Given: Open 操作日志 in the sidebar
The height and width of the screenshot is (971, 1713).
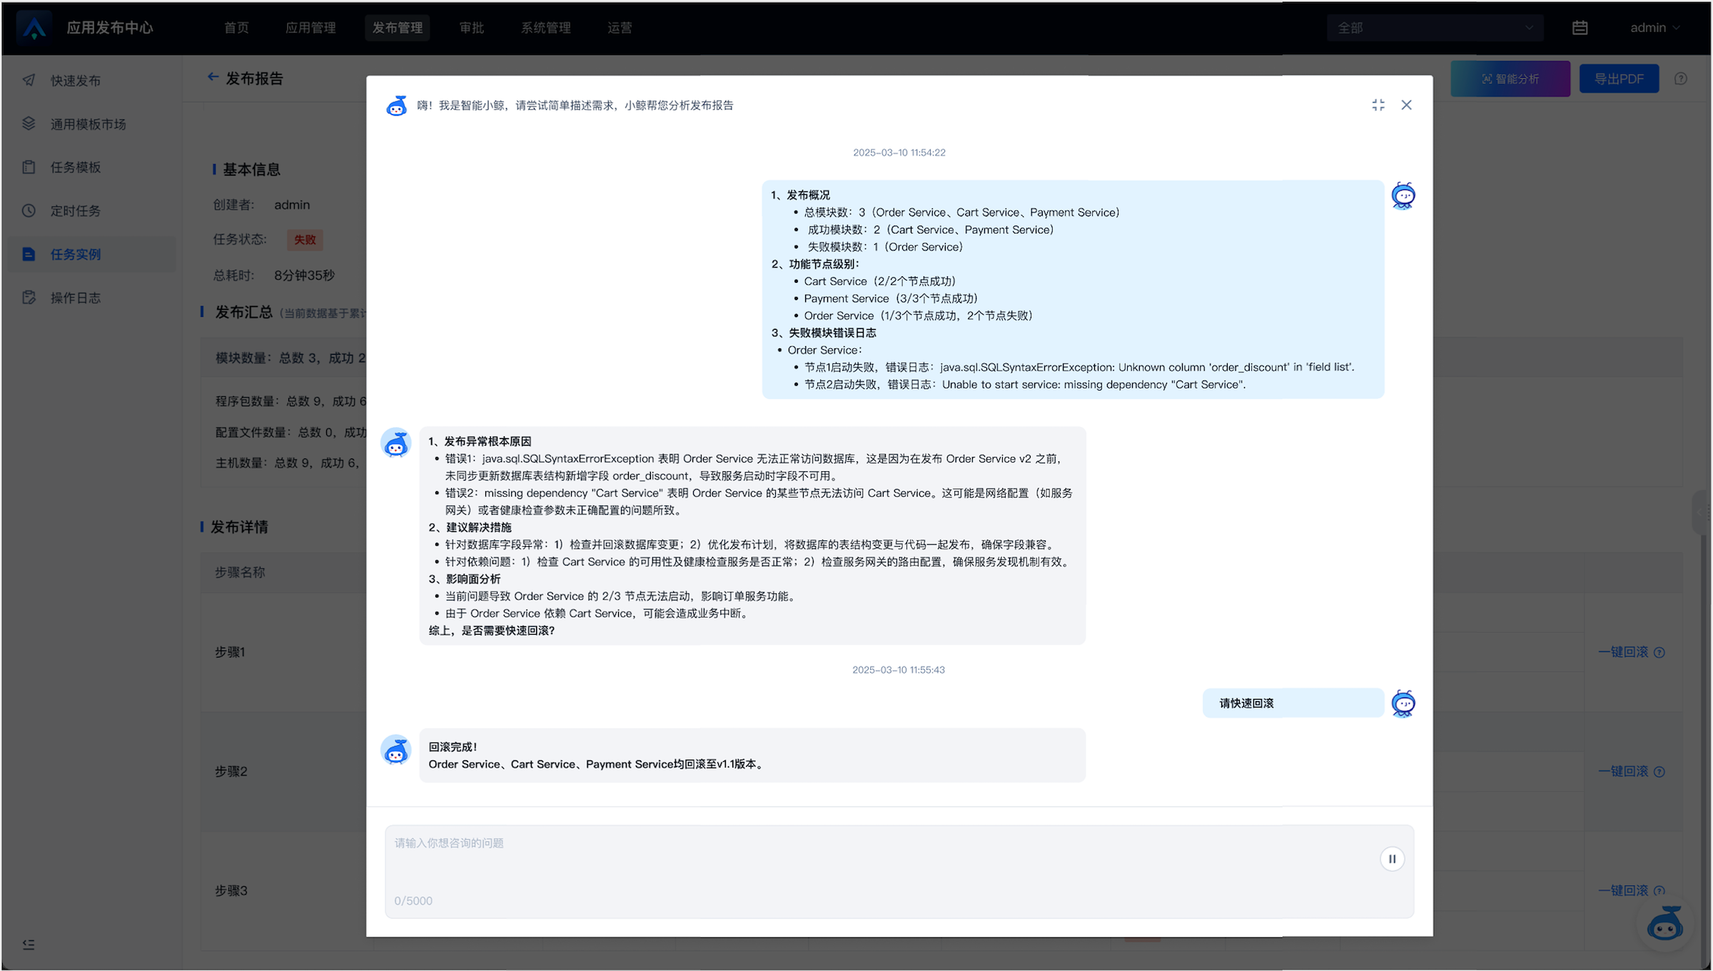Looking at the screenshot, I should 75,298.
